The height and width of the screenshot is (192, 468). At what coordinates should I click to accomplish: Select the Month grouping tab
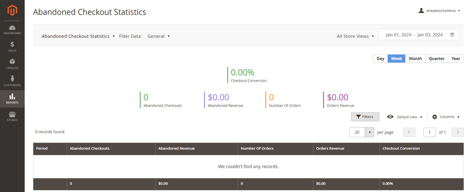[415, 58]
